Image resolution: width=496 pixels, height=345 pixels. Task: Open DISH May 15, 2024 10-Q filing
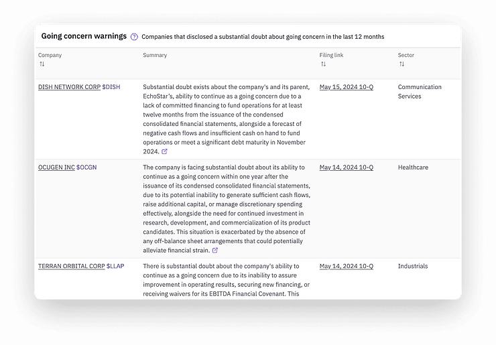(346, 87)
